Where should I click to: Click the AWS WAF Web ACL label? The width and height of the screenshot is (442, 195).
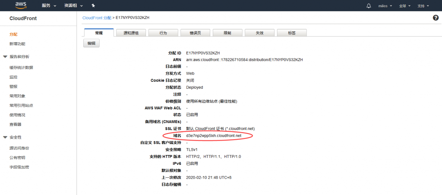[163, 108]
